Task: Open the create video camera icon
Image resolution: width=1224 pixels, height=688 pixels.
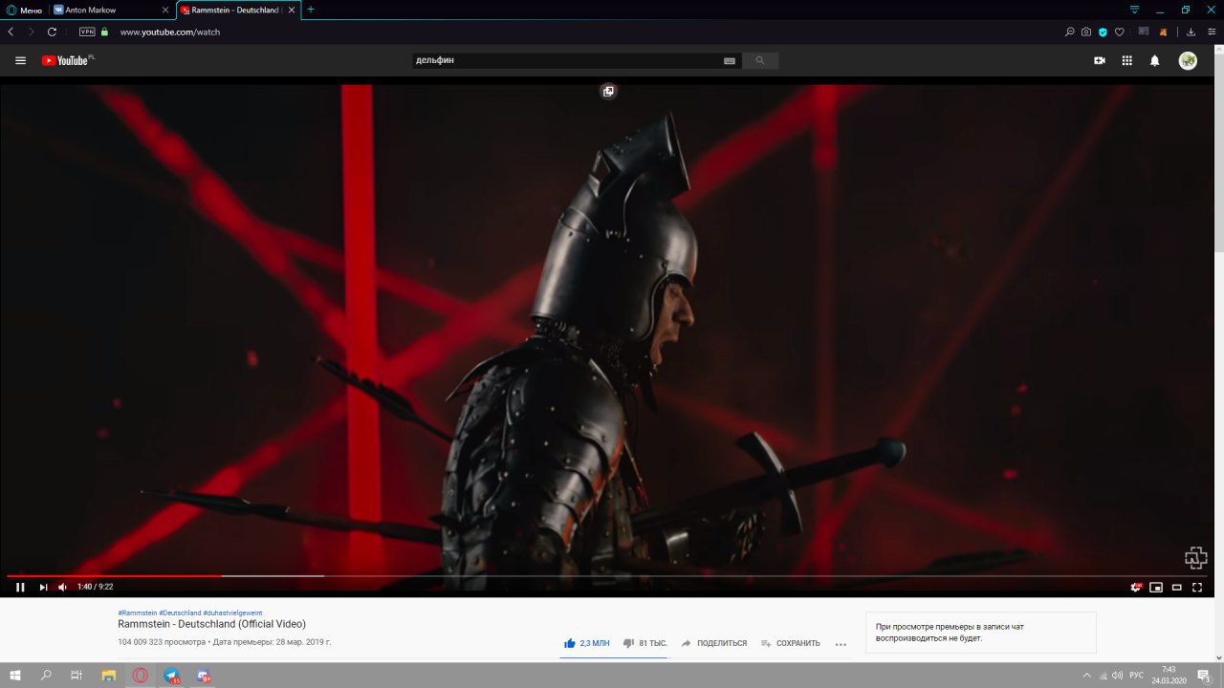Action: pos(1100,60)
